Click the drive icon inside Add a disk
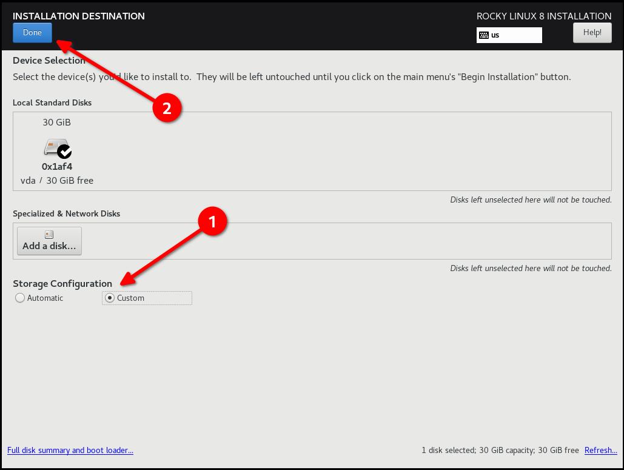The image size is (624, 470). point(49,234)
